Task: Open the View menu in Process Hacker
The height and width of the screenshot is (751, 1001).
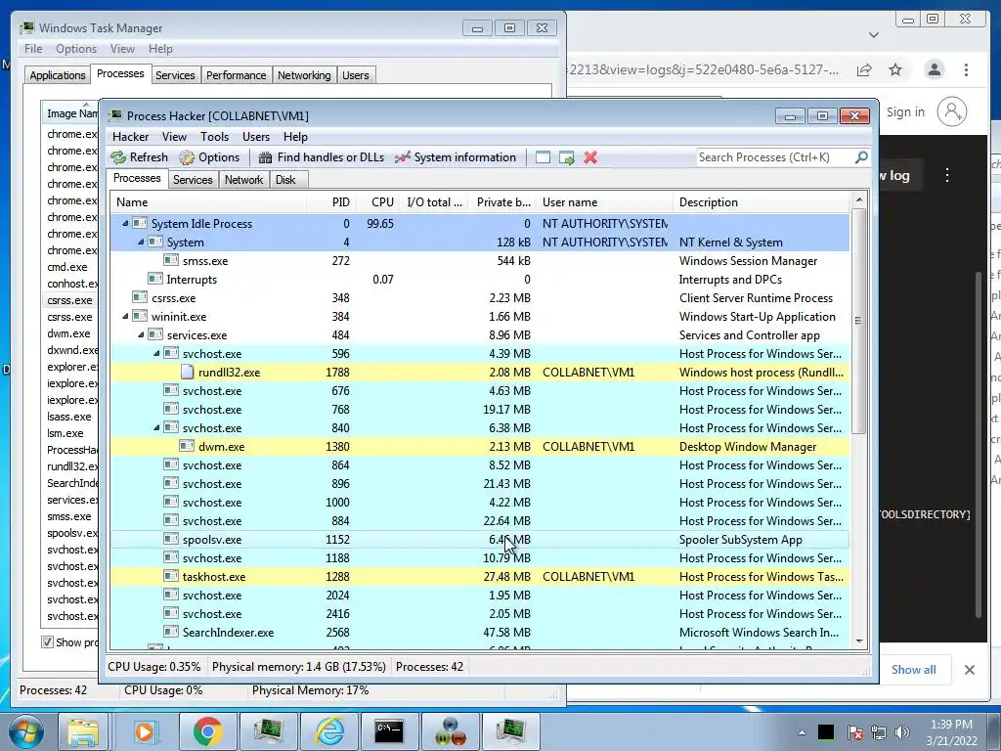Action: click(x=174, y=137)
